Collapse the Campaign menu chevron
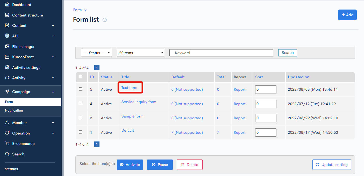This screenshot has height=176, width=364. coord(53,92)
